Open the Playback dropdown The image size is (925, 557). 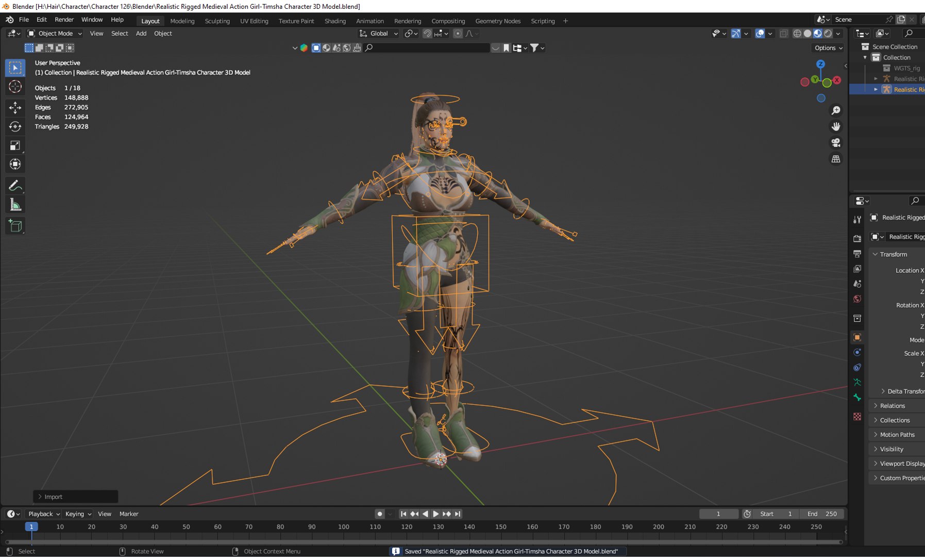pyautogui.click(x=43, y=514)
